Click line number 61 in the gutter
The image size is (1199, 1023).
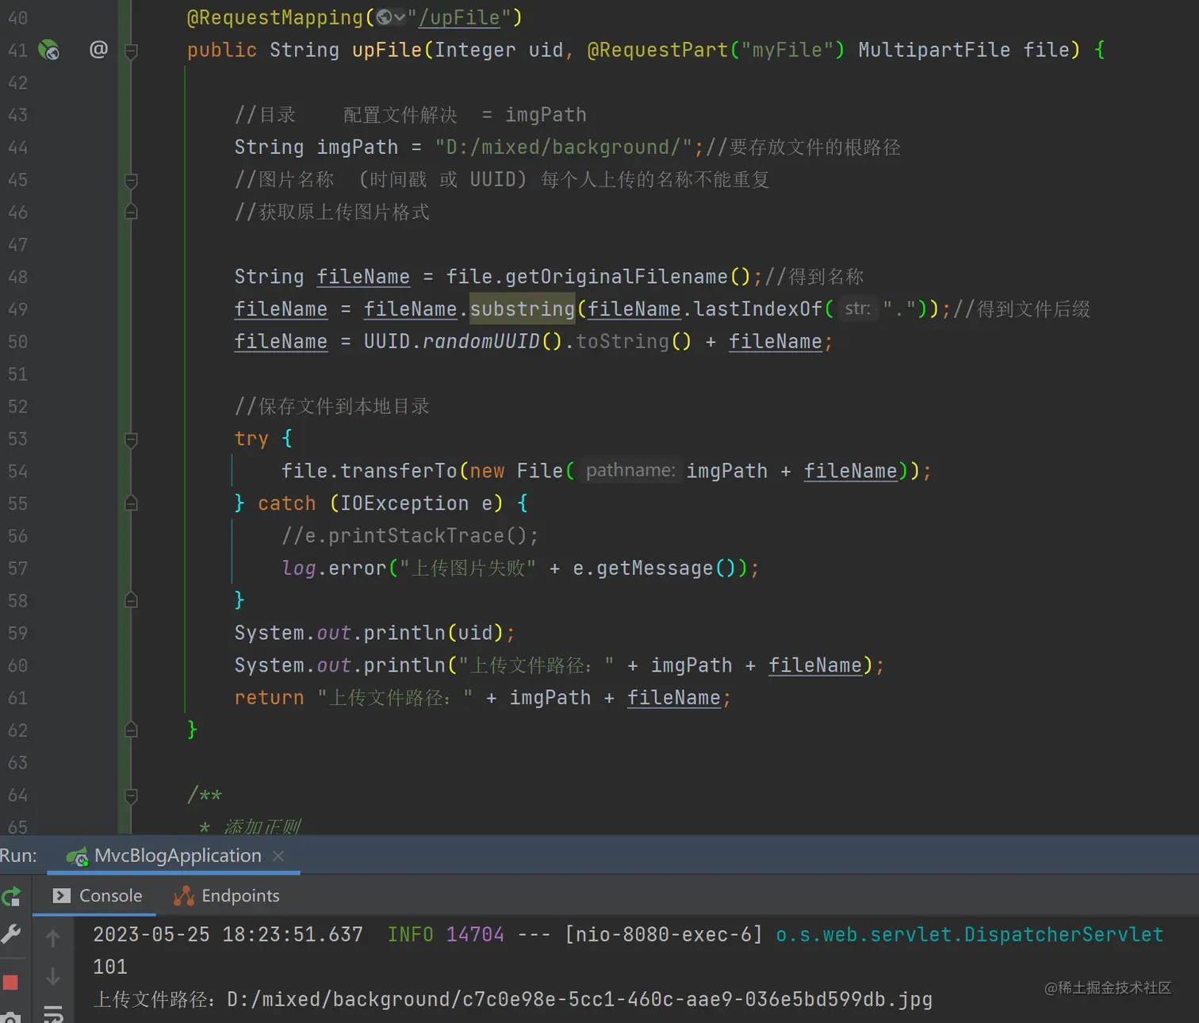pyautogui.click(x=17, y=699)
